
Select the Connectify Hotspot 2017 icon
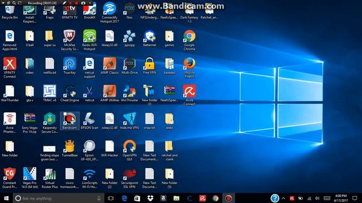click(109, 13)
